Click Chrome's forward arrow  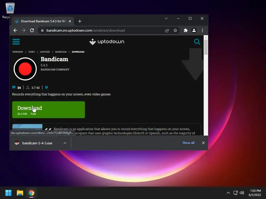pyautogui.click(x=24, y=31)
